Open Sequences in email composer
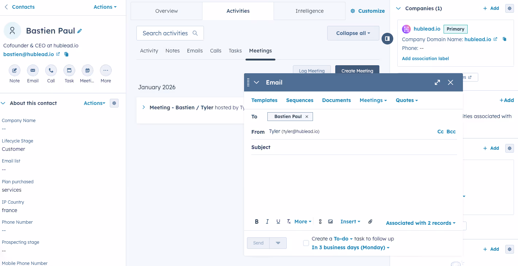 (300, 100)
